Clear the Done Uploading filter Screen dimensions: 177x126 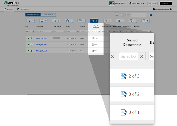pyautogui.click(x=109, y=31)
